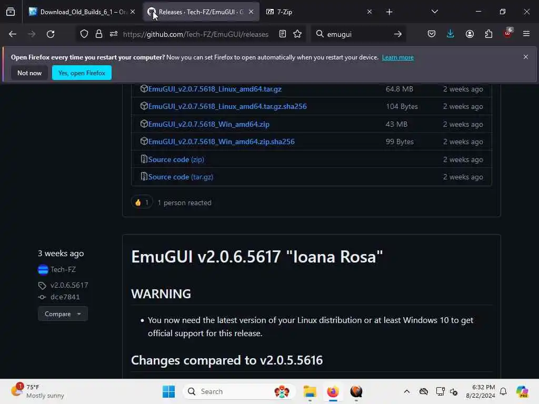Expand the Compare dropdown
The width and height of the screenshot is (539, 404).
tap(63, 314)
